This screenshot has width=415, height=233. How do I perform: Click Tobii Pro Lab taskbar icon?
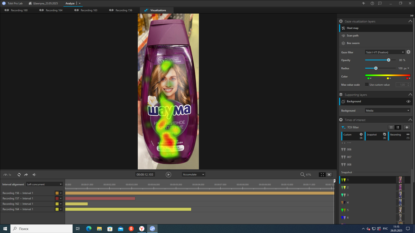[x=153, y=229]
